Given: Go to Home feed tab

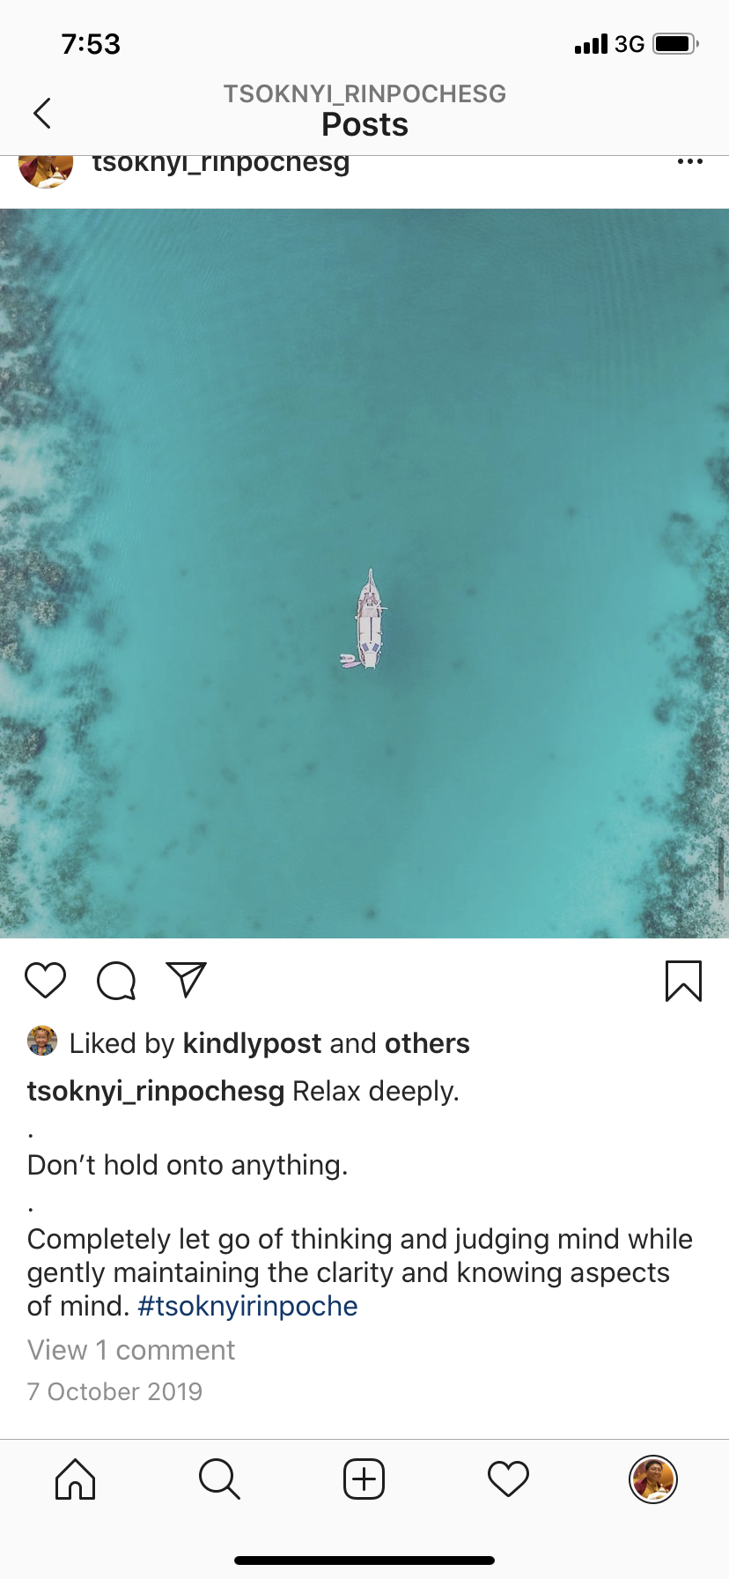Looking at the screenshot, I should (x=76, y=1479).
